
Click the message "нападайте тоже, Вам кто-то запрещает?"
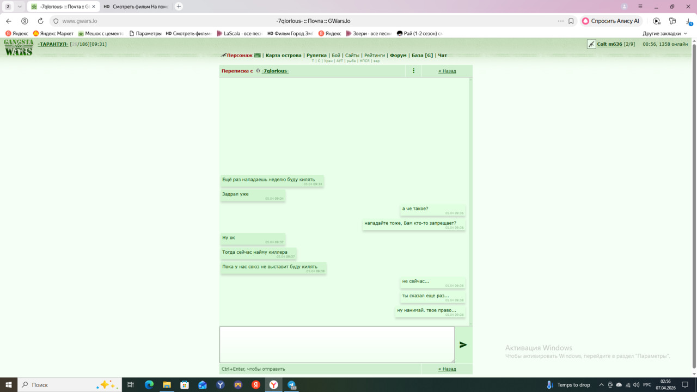coord(414,224)
